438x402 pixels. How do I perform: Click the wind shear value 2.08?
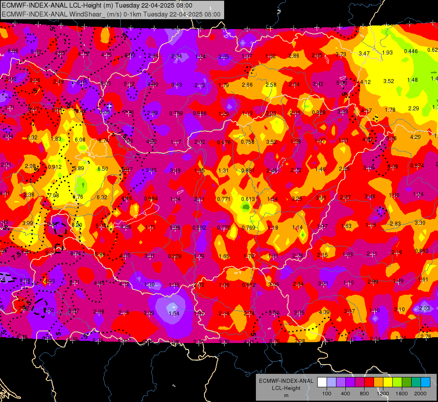30,166
